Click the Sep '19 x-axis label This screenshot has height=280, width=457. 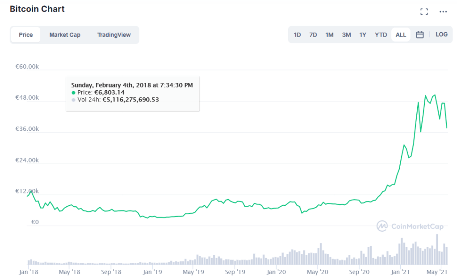coord(235,272)
